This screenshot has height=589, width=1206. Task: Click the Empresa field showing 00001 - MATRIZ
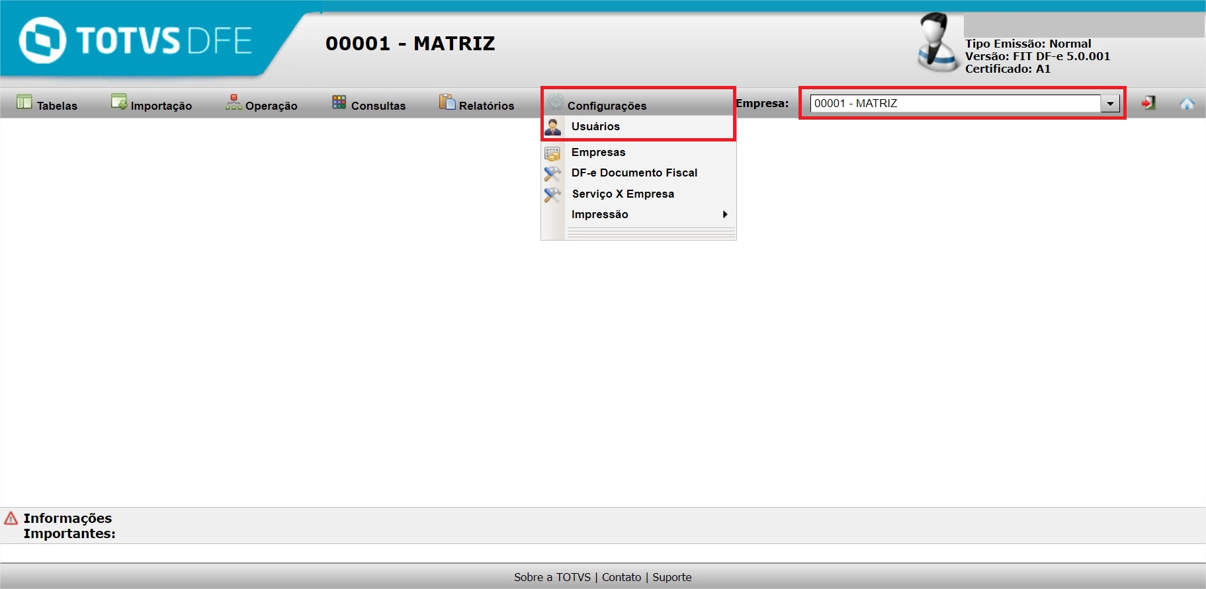[x=955, y=104]
